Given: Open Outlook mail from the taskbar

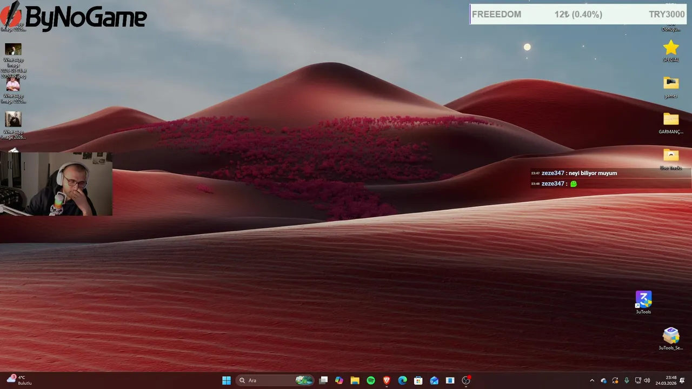Looking at the screenshot, I should click(434, 380).
